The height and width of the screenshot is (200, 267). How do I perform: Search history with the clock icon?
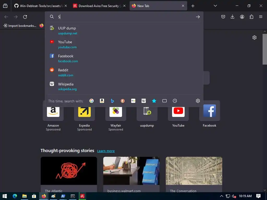point(175,101)
